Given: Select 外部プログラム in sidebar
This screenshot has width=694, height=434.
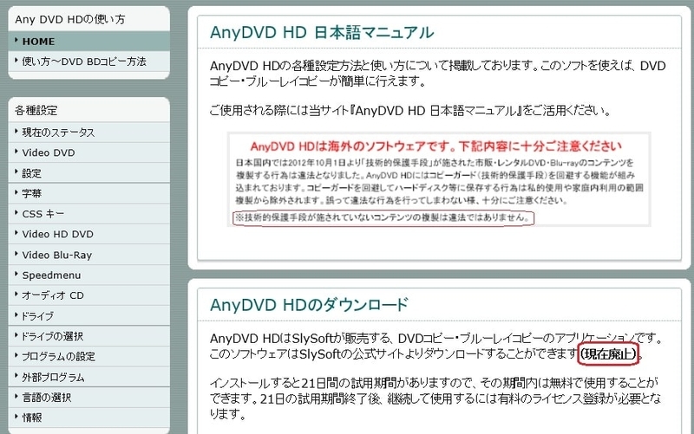Looking at the screenshot, I should pos(88,377).
